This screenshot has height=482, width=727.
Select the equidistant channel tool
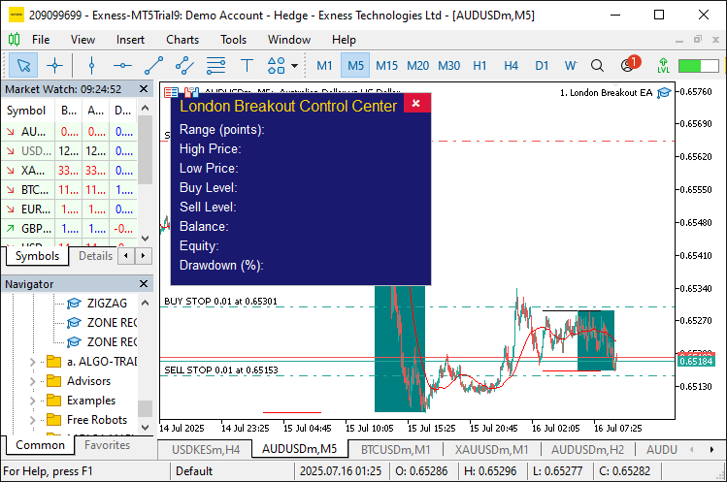tap(184, 65)
